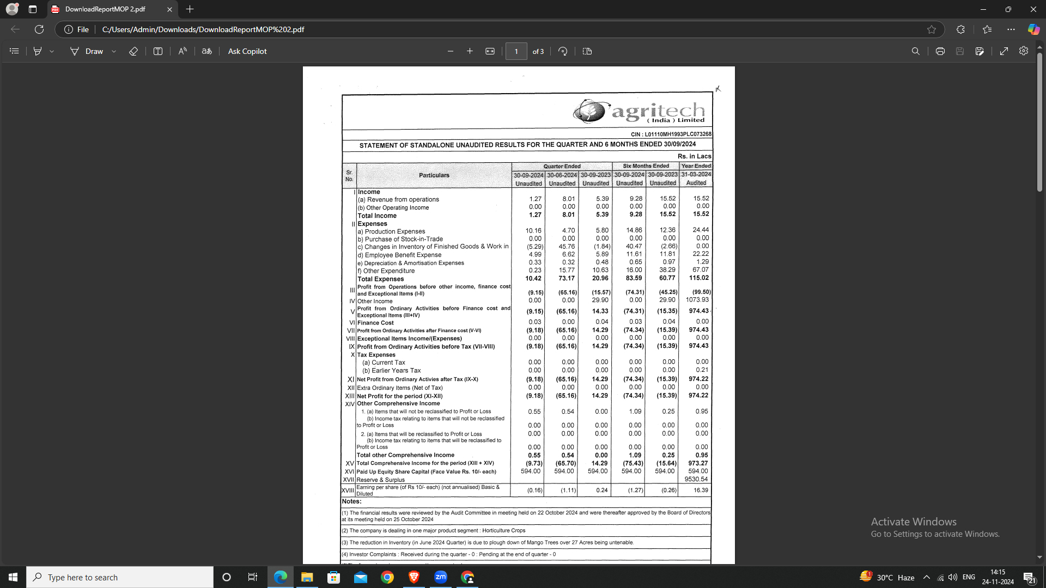
Task: Open browser Extensions menu
Action: (960, 29)
